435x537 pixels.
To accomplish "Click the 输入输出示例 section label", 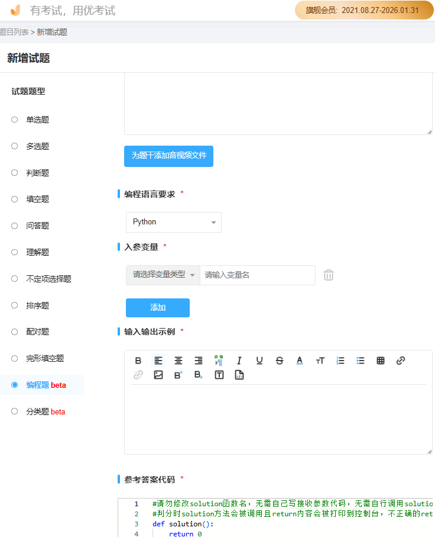I will click(150, 332).
